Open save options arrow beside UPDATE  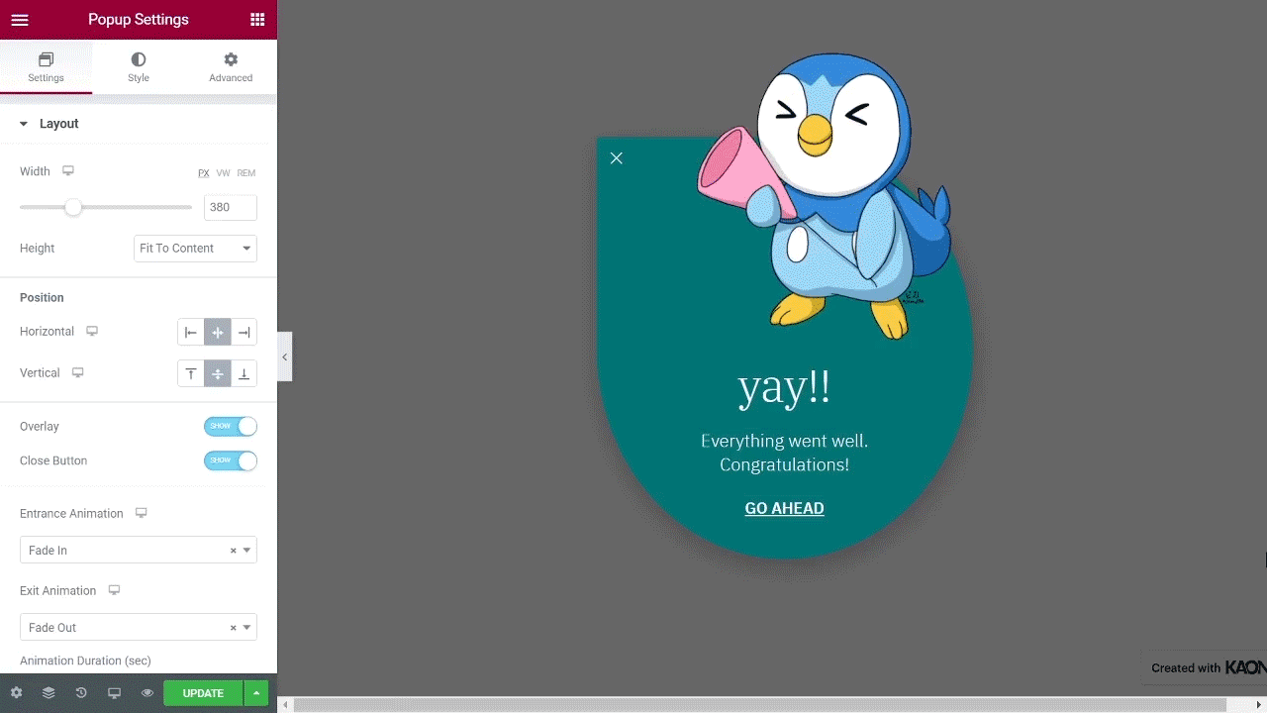pos(256,693)
